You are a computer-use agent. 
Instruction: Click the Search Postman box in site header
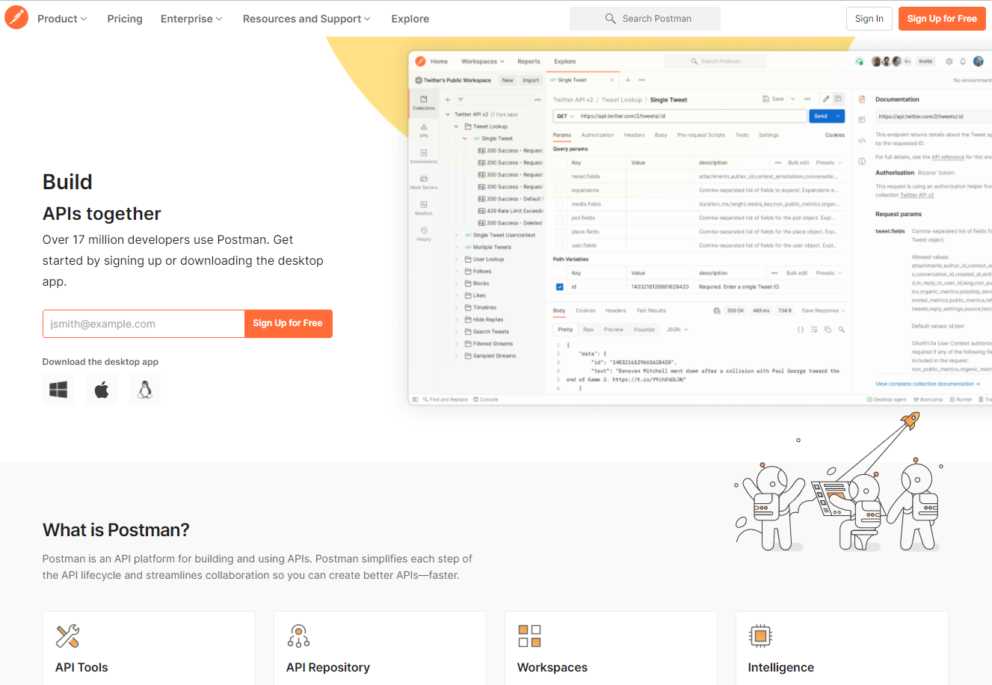[x=645, y=19]
